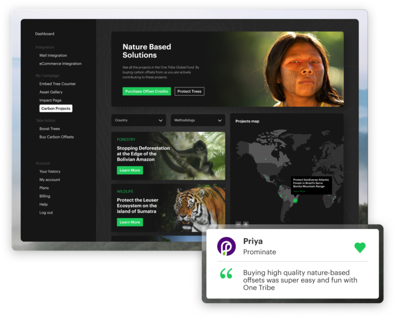Viewport: 395px width, 317px height.
Task: Click the tiger project thumbnail image
Action: [x=197, y=207]
